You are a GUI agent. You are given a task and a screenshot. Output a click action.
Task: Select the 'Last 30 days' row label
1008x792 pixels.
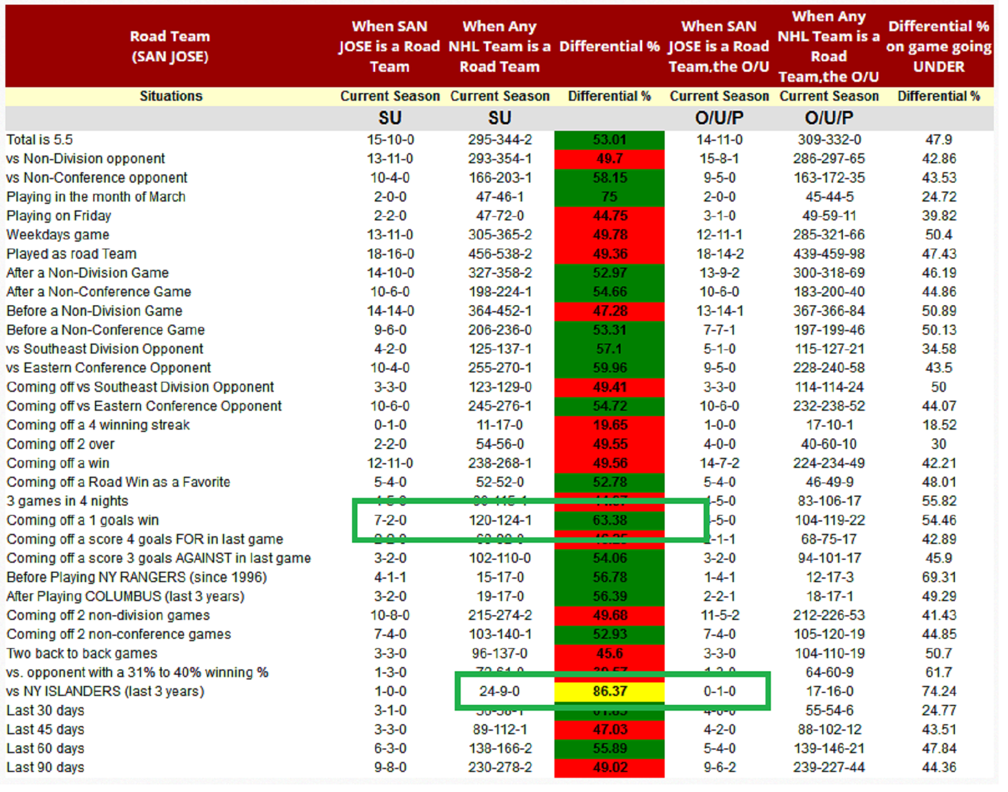[x=45, y=711]
